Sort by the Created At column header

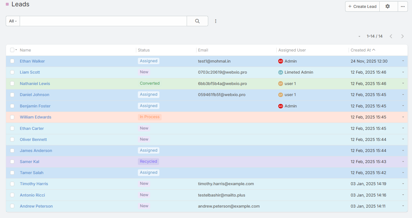click(x=361, y=50)
